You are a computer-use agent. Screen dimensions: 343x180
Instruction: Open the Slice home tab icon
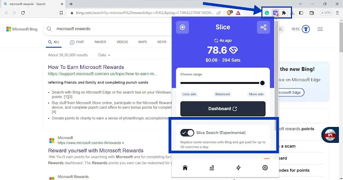pos(185,168)
